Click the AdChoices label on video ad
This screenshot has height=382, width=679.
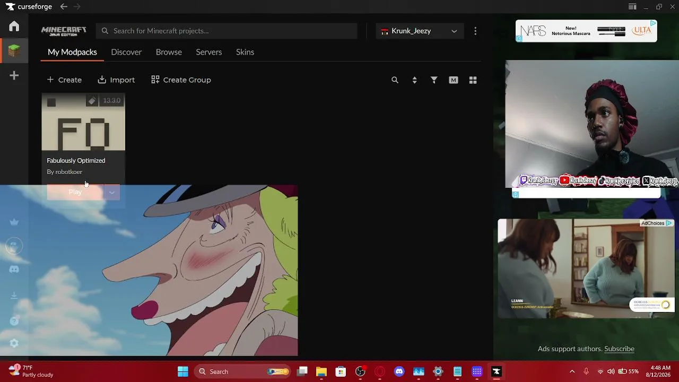tap(657, 223)
